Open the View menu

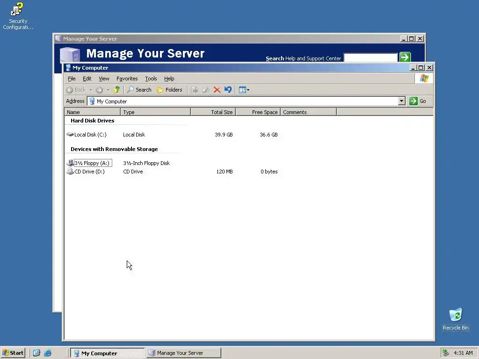tap(104, 79)
